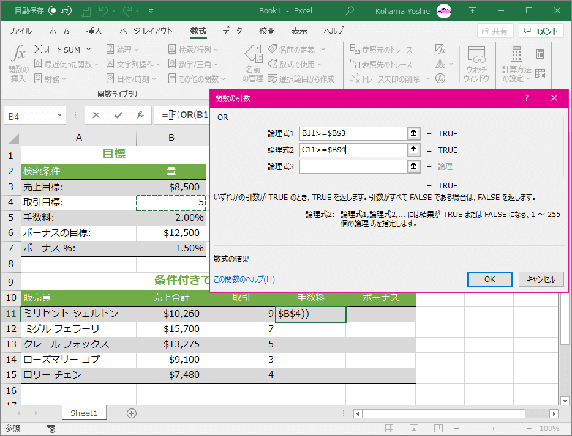Toggle the AutoSave (自動保存) switch
The image size is (572, 436).
click(x=60, y=11)
